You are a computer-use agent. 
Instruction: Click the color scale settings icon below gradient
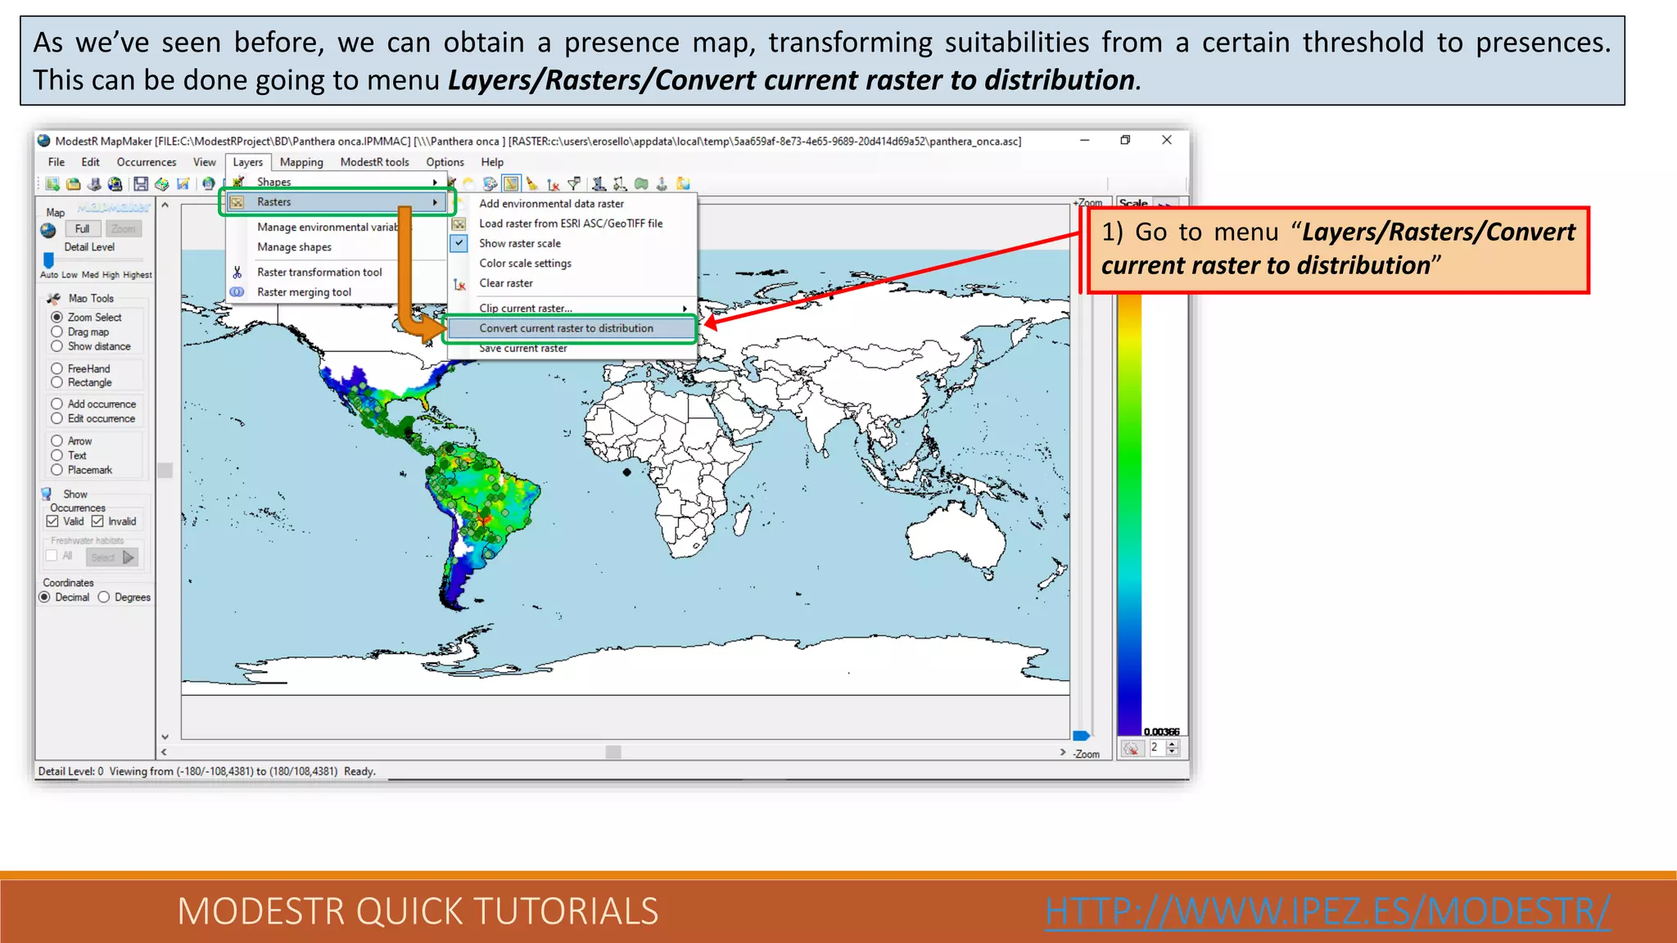[1132, 748]
